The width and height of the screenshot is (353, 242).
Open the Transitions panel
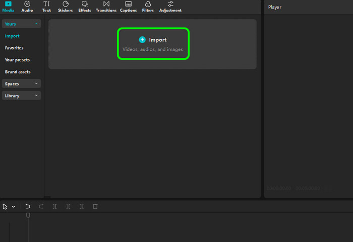pyautogui.click(x=106, y=7)
